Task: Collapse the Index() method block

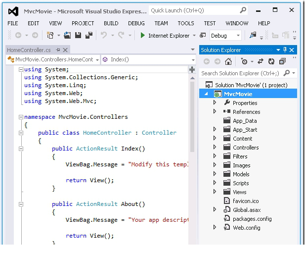Action: 21,149
